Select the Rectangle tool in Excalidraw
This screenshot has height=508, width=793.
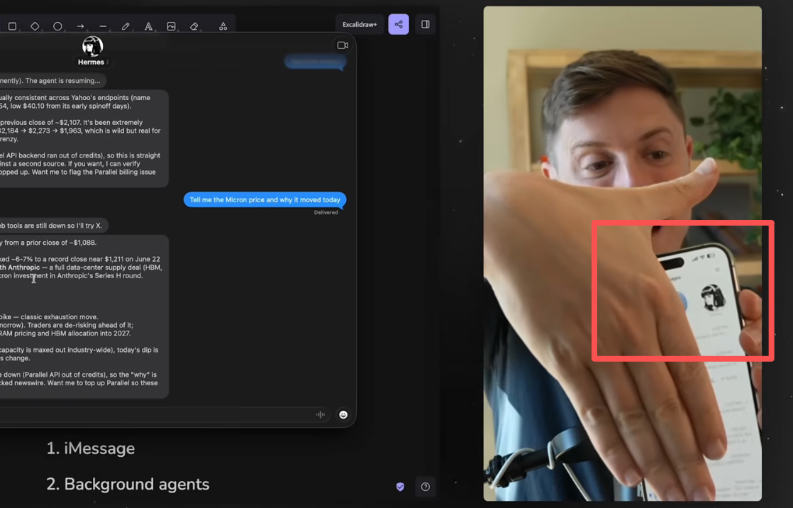pyautogui.click(x=13, y=26)
